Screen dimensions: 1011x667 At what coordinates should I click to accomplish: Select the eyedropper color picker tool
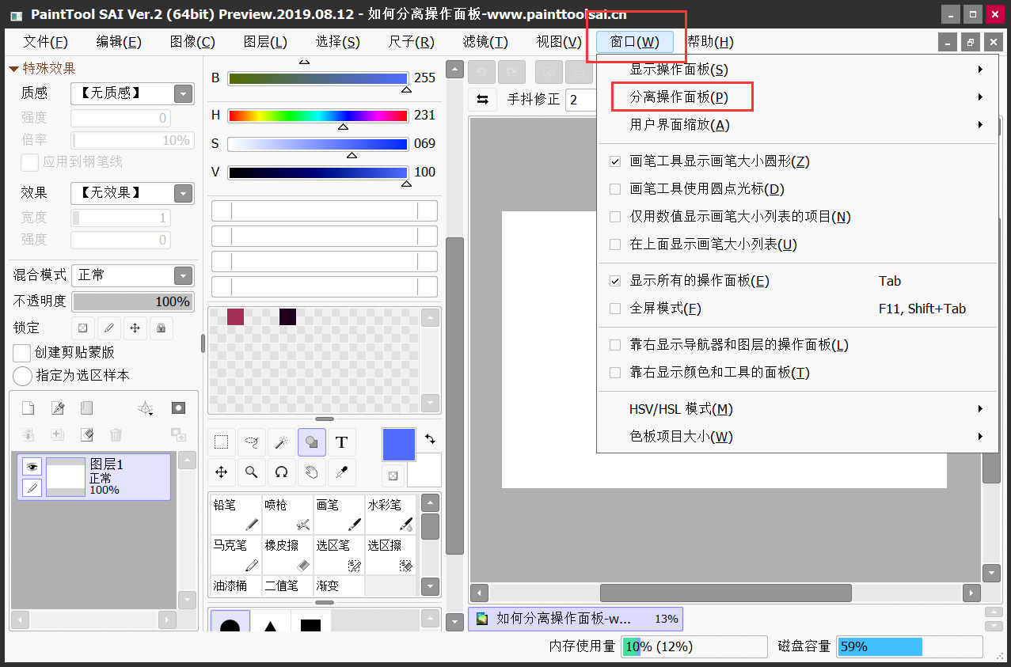point(341,472)
